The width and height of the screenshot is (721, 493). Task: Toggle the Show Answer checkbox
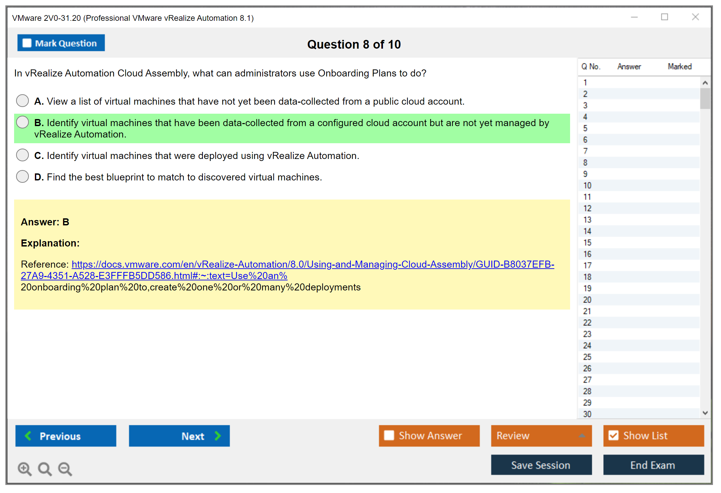point(389,435)
